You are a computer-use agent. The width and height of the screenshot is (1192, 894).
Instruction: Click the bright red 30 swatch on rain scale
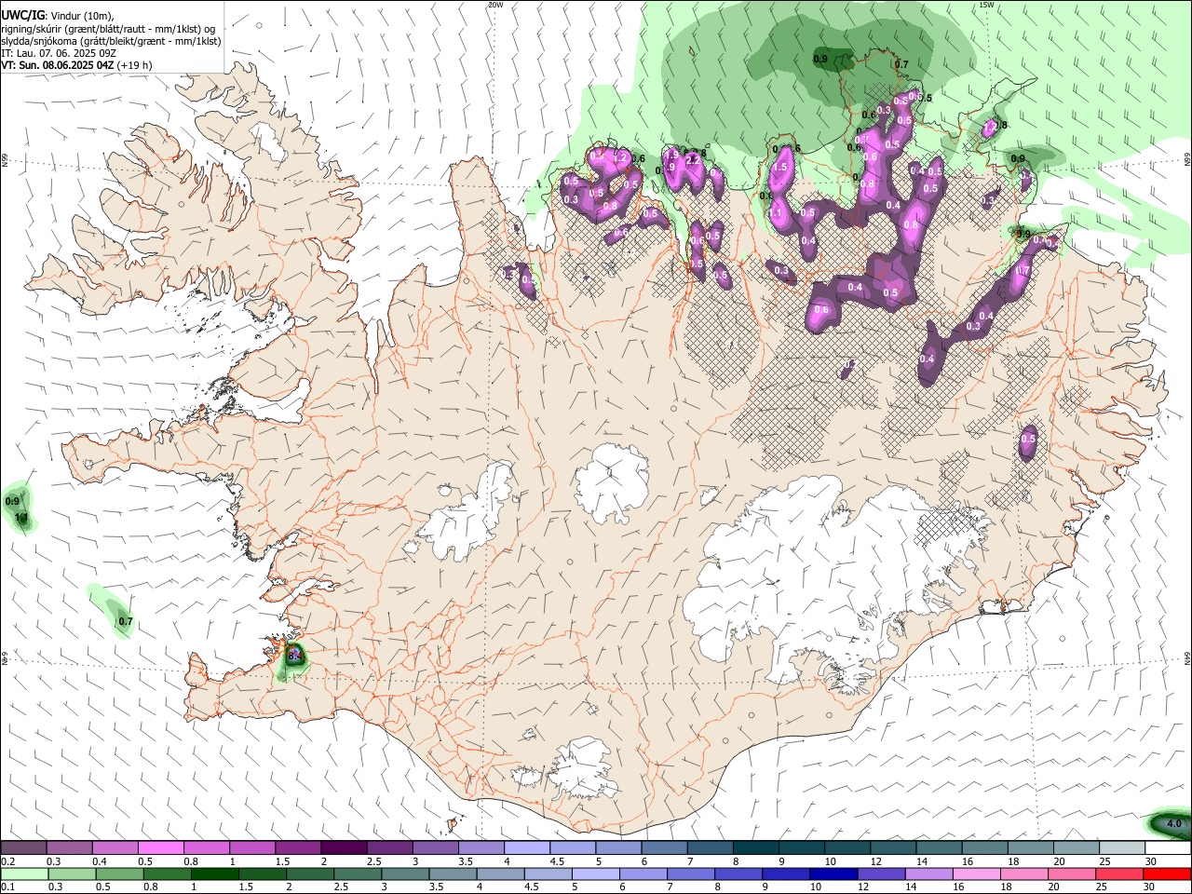(1168, 874)
